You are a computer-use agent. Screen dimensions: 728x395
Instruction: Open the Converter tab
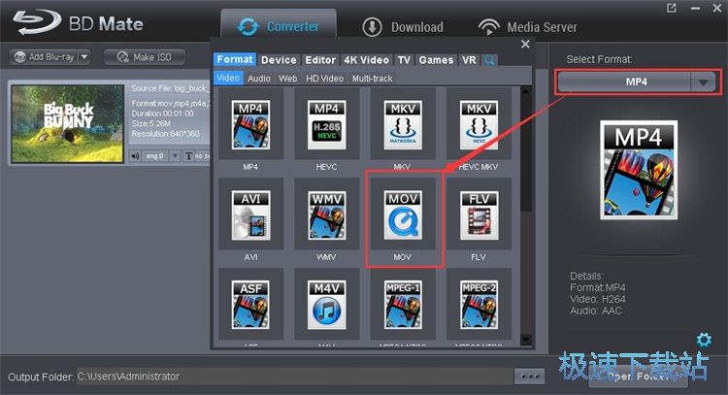point(279,26)
